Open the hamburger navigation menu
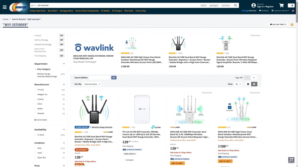 point(5,7)
